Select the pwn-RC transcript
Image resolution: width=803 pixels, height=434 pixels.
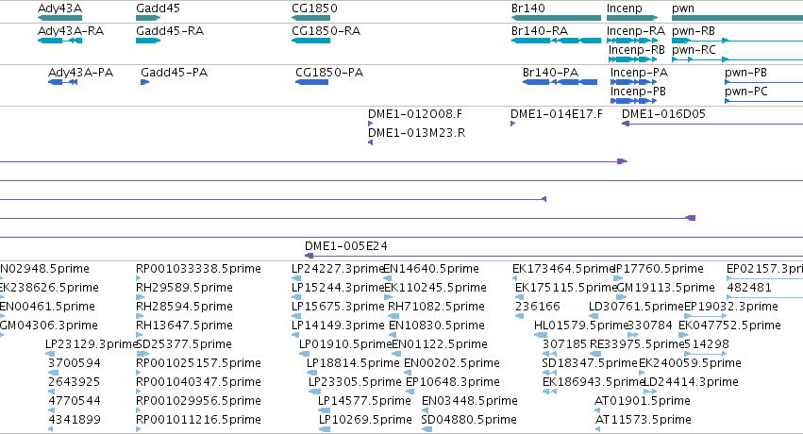(x=694, y=50)
